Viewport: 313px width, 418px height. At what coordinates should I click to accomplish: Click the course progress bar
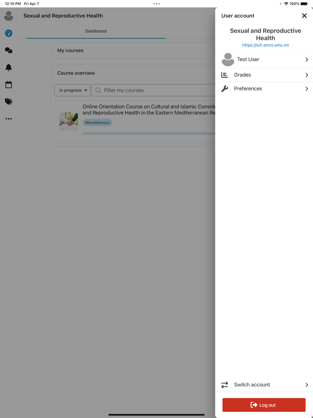(x=149, y=133)
